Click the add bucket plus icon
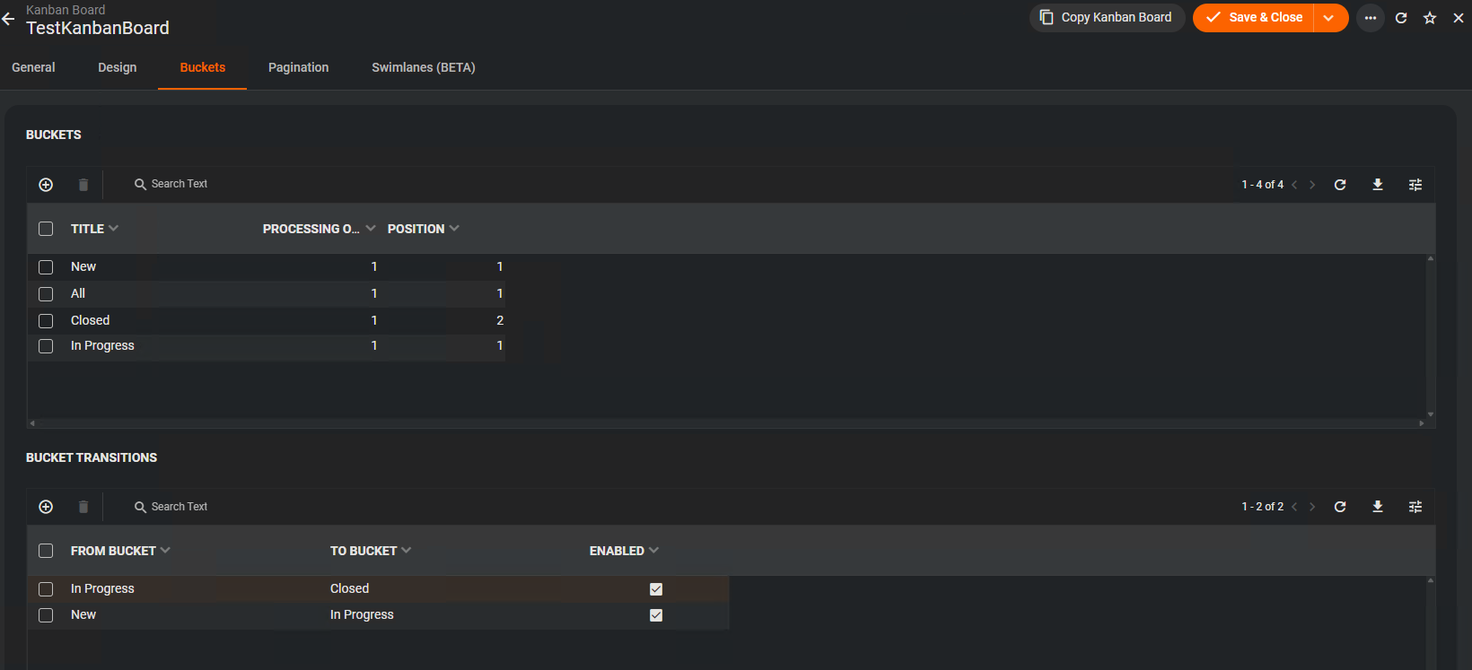This screenshot has width=1472, height=670. point(46,185)
